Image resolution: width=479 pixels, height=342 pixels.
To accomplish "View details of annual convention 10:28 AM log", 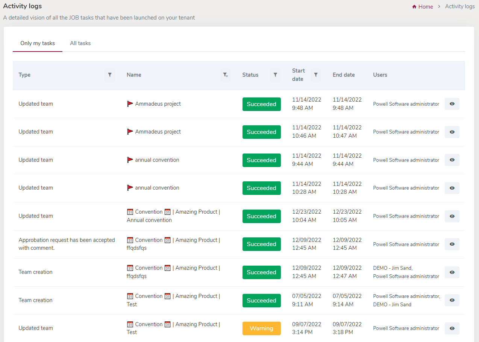I will tap(452, 188).
